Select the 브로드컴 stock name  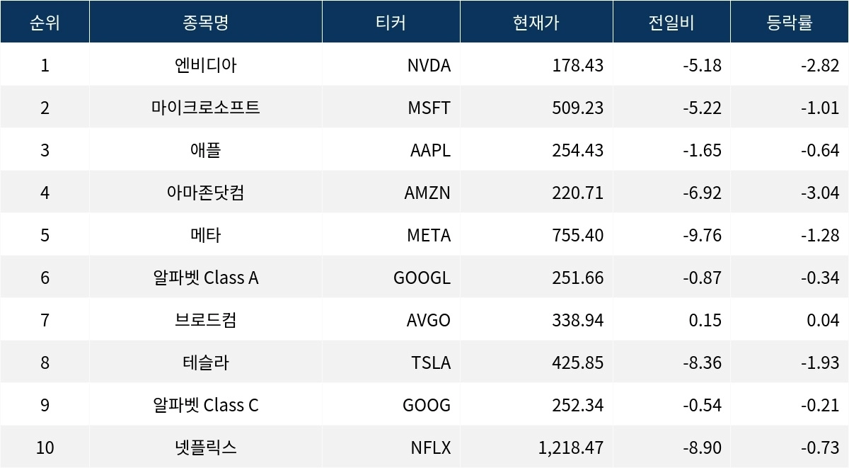[x=205, y=320]
